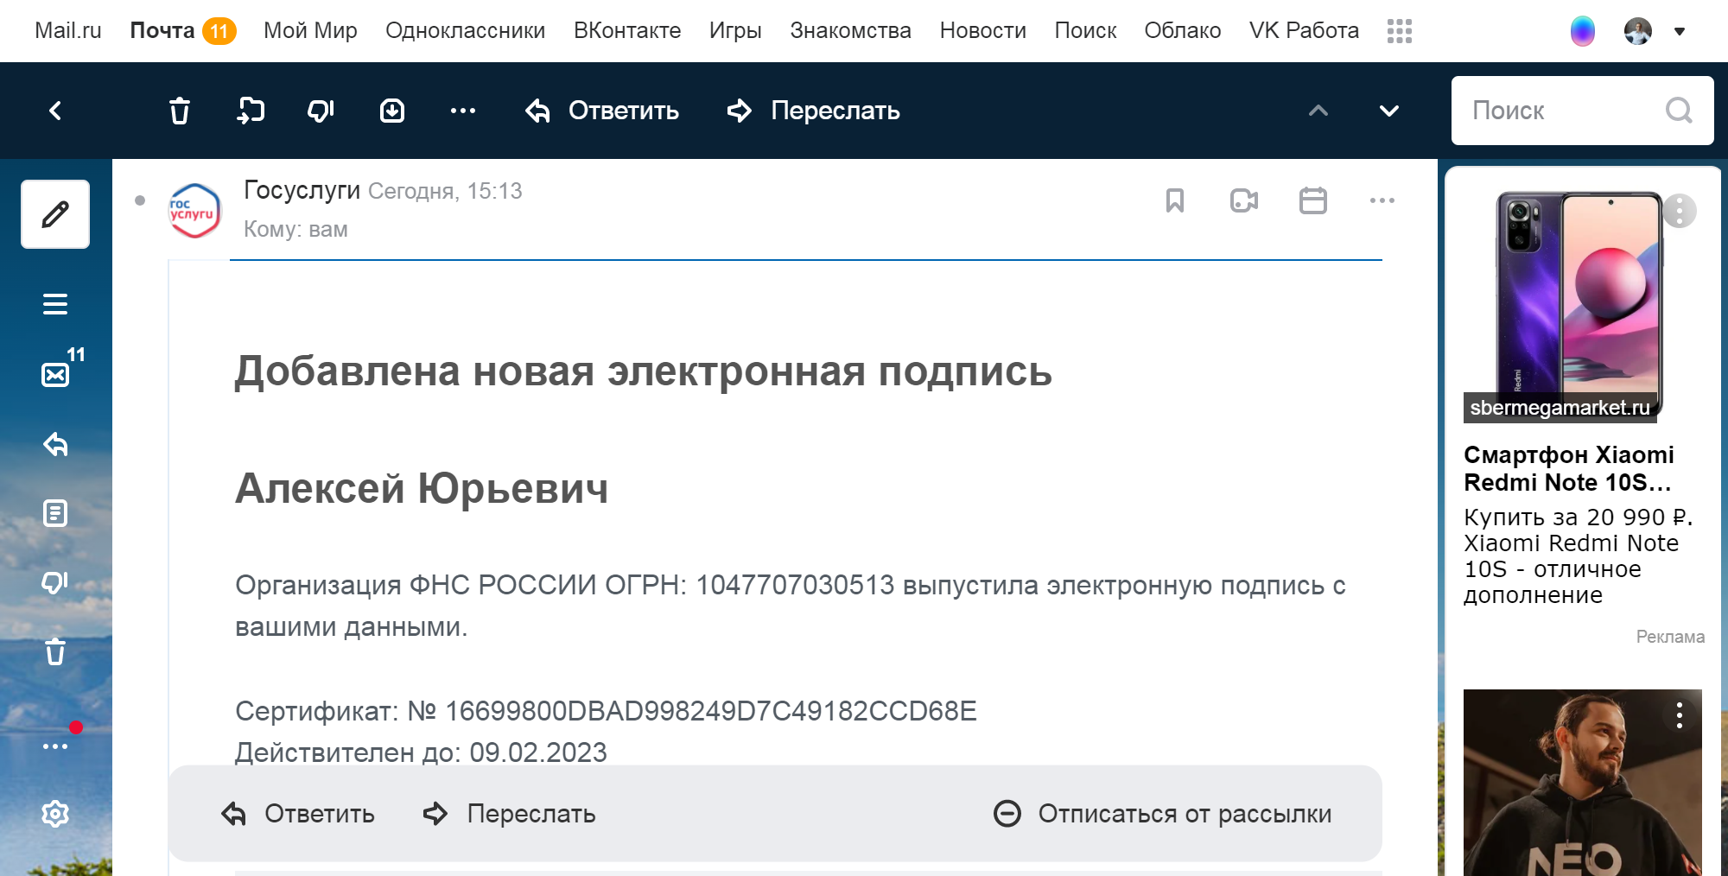
Task: Open Игры in top navigation
Action: 735,31
